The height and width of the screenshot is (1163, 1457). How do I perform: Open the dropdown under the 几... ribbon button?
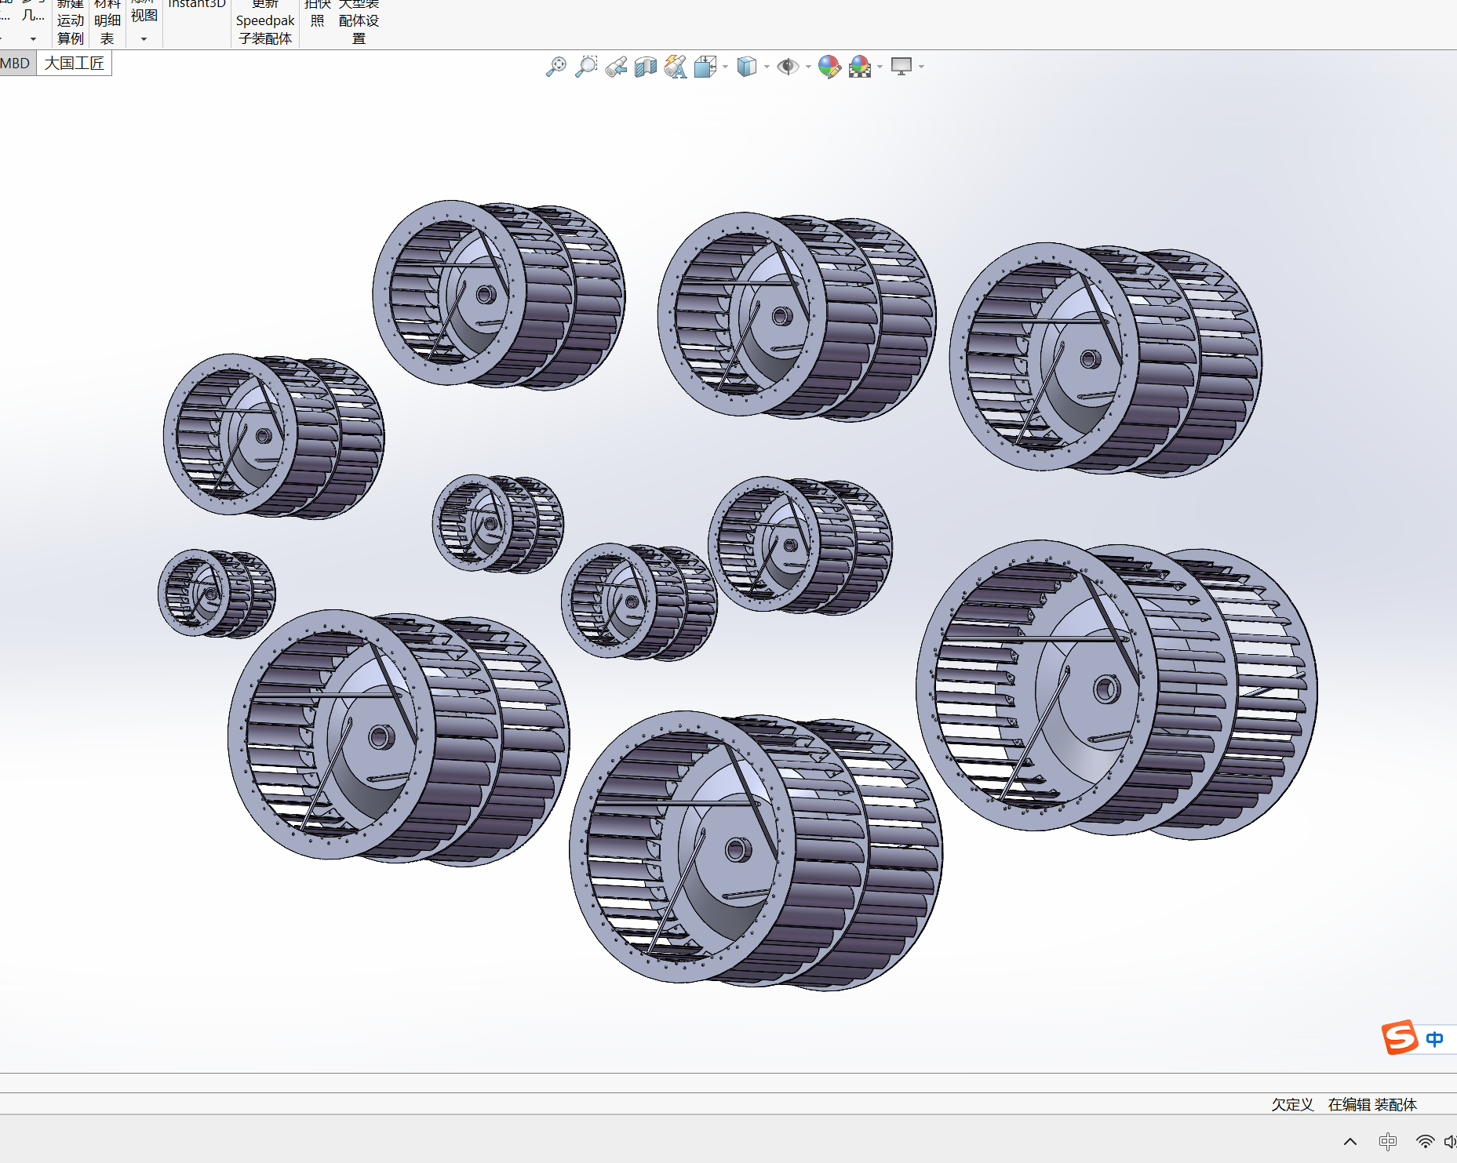click(x=33, y=39)
